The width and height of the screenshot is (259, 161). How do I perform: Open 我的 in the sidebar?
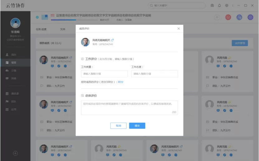click(15, 54)
